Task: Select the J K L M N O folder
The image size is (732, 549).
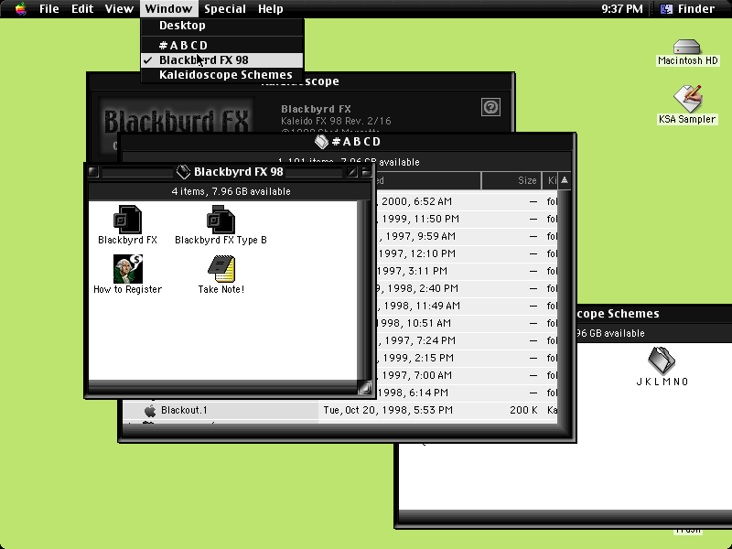Action: [x=662, y=361]
